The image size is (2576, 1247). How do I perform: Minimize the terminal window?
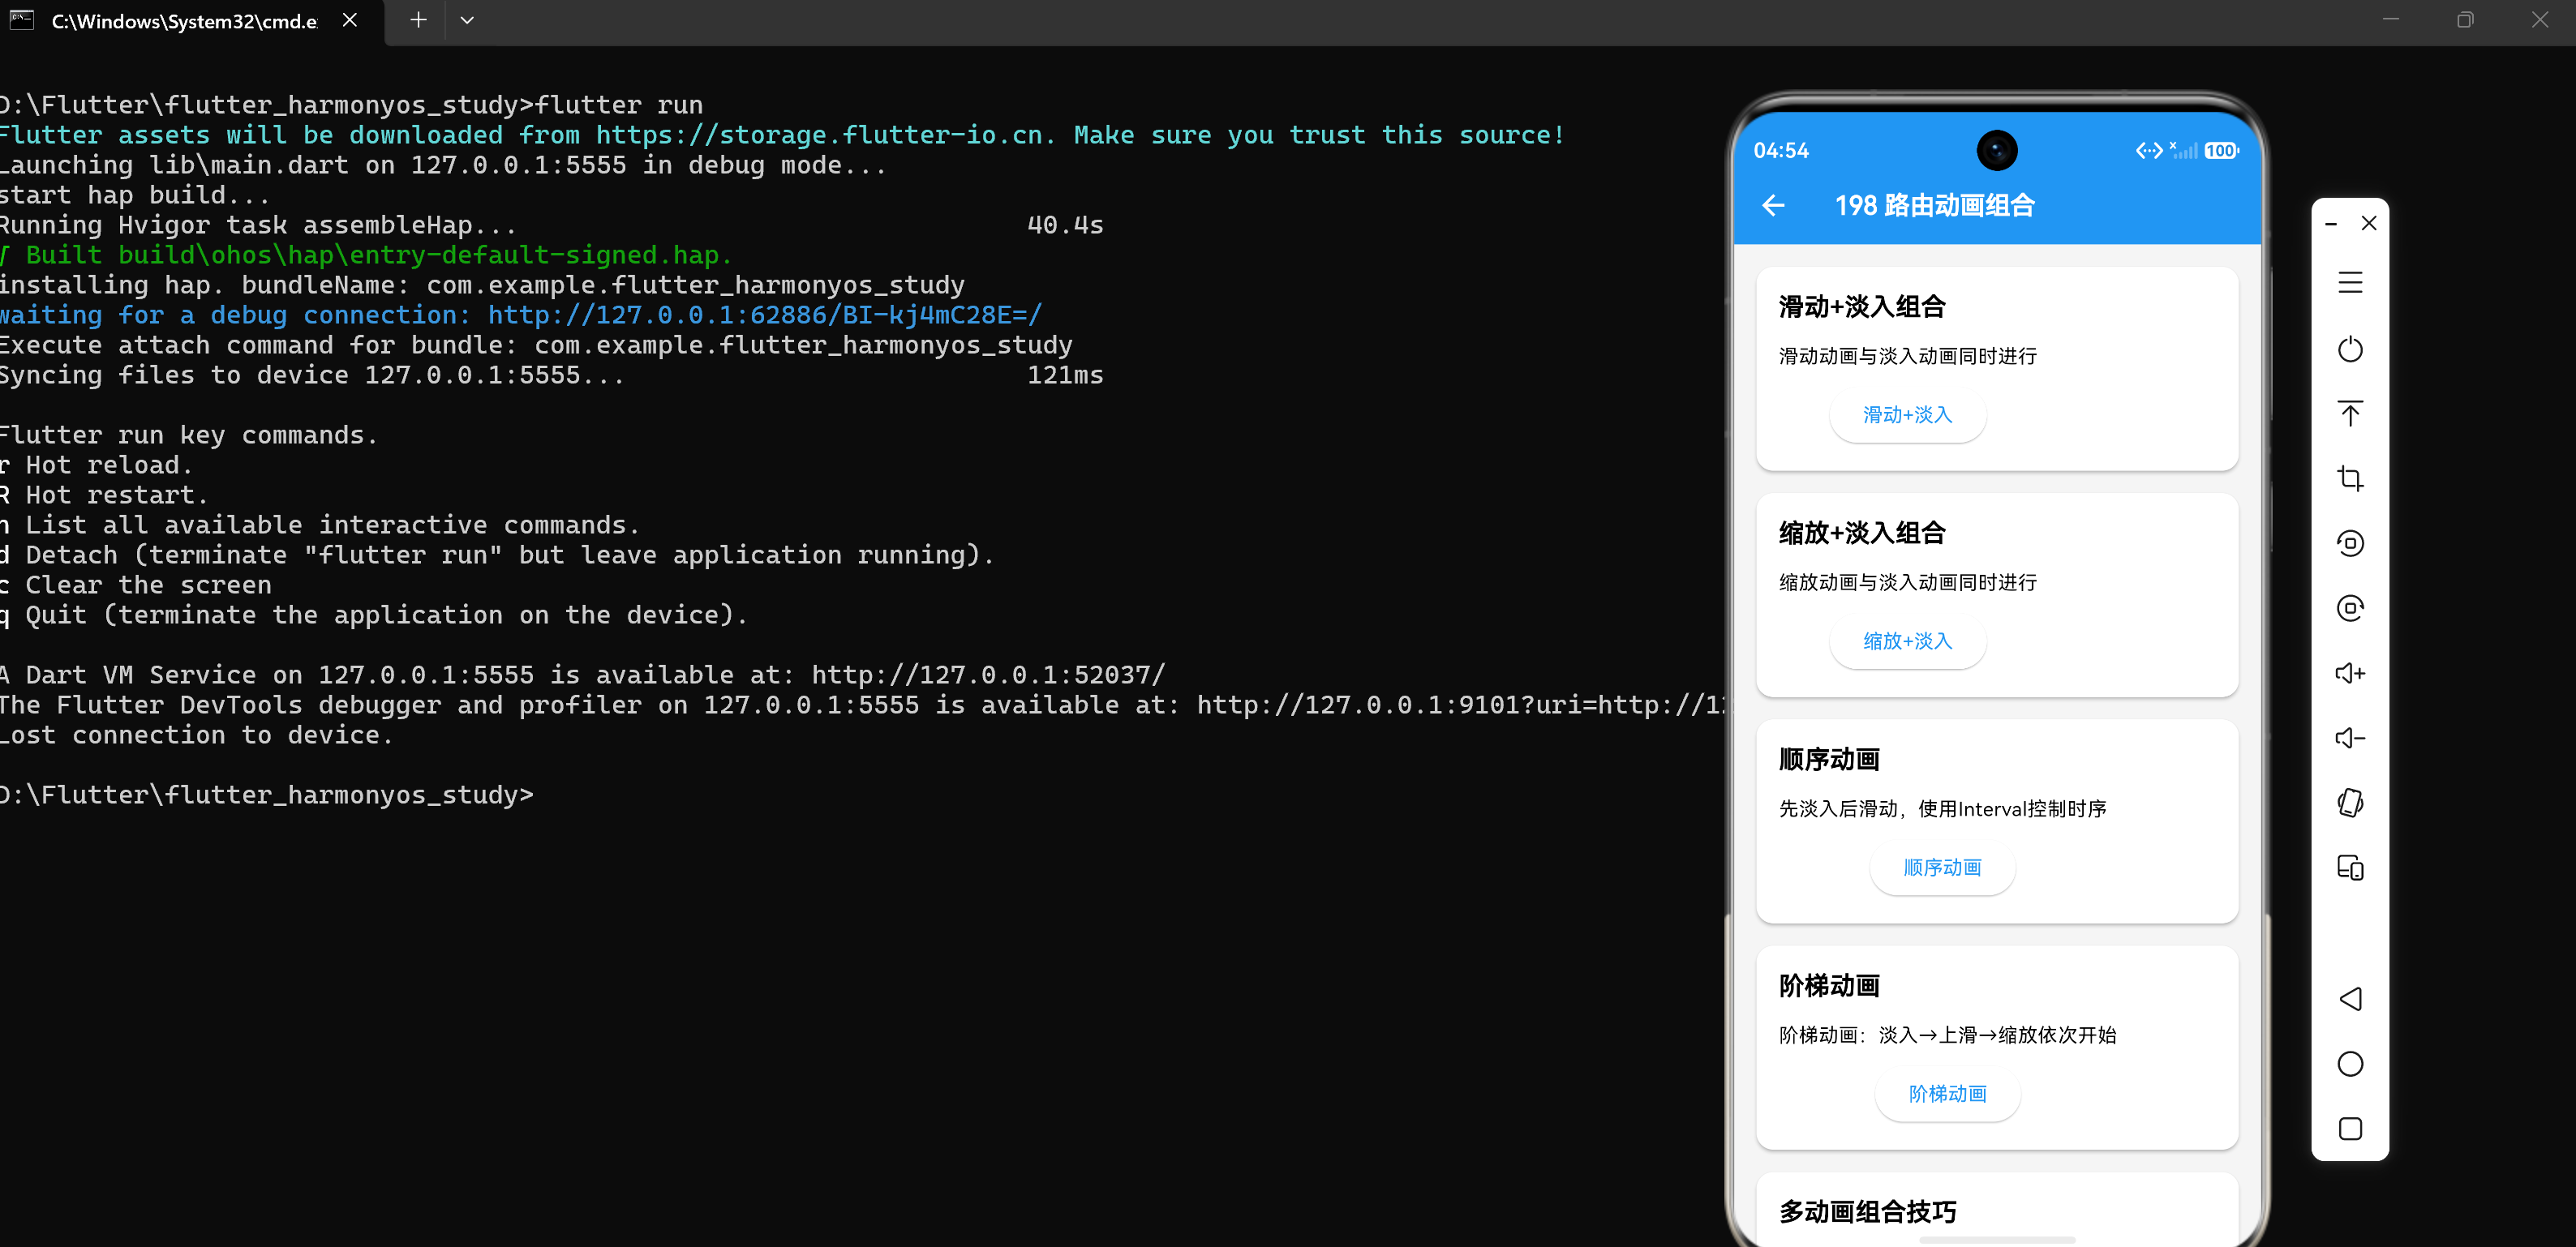coord(2390,20)
